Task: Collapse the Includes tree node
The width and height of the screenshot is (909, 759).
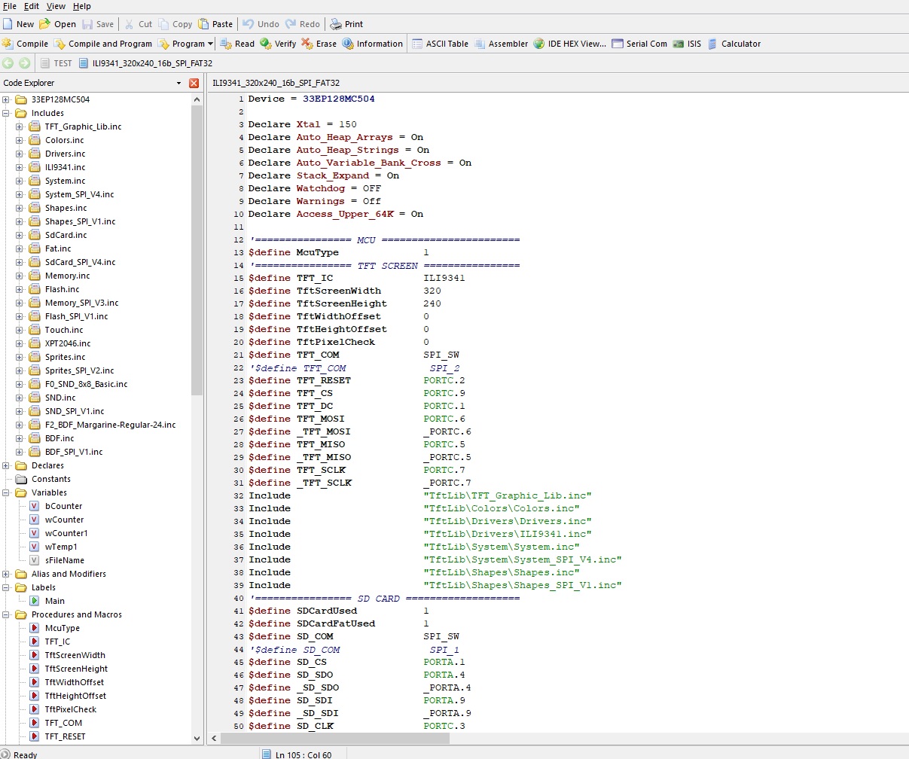Action: click(x=6, y=113)
